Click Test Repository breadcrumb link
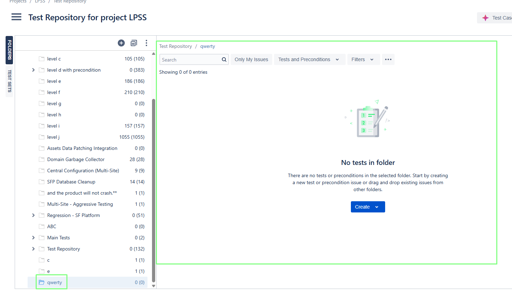This screenshot has height=290, width=512. pos(175,46)
